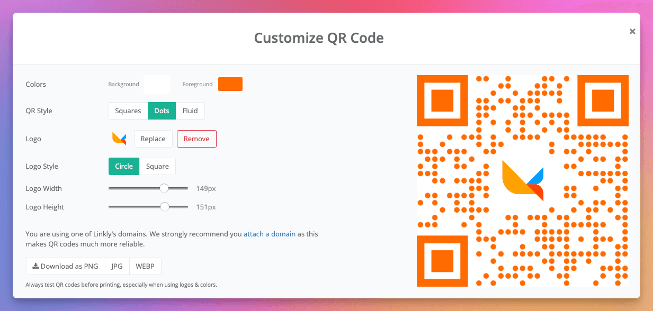Screen dimensions: 653x311
Task: Download the QR code as PNG
Action: [65, 266]
